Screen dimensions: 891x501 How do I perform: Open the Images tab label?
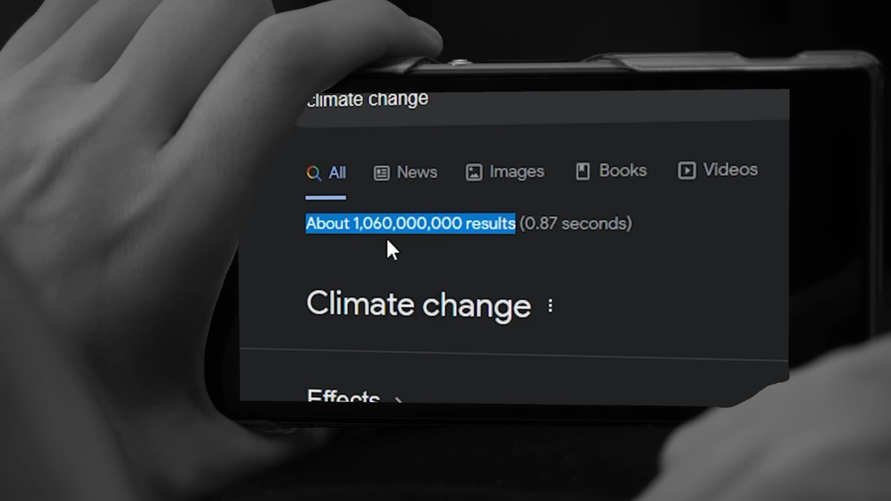pyautogui.click(x=517, y=171)
